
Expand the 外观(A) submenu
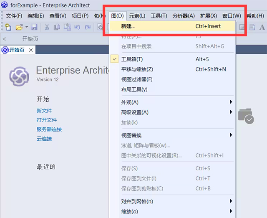(x=172, y=102)
